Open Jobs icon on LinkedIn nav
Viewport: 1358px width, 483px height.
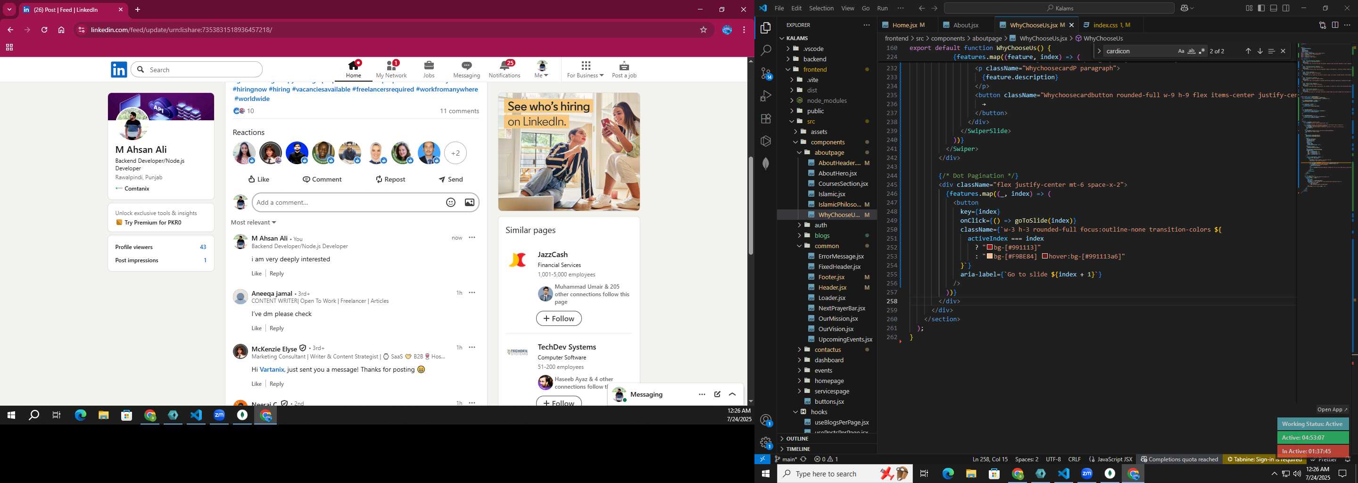tap(429, 69)
